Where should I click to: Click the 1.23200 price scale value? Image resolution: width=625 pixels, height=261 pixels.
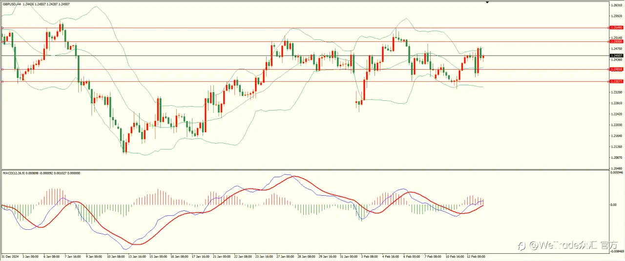(617, 92)
